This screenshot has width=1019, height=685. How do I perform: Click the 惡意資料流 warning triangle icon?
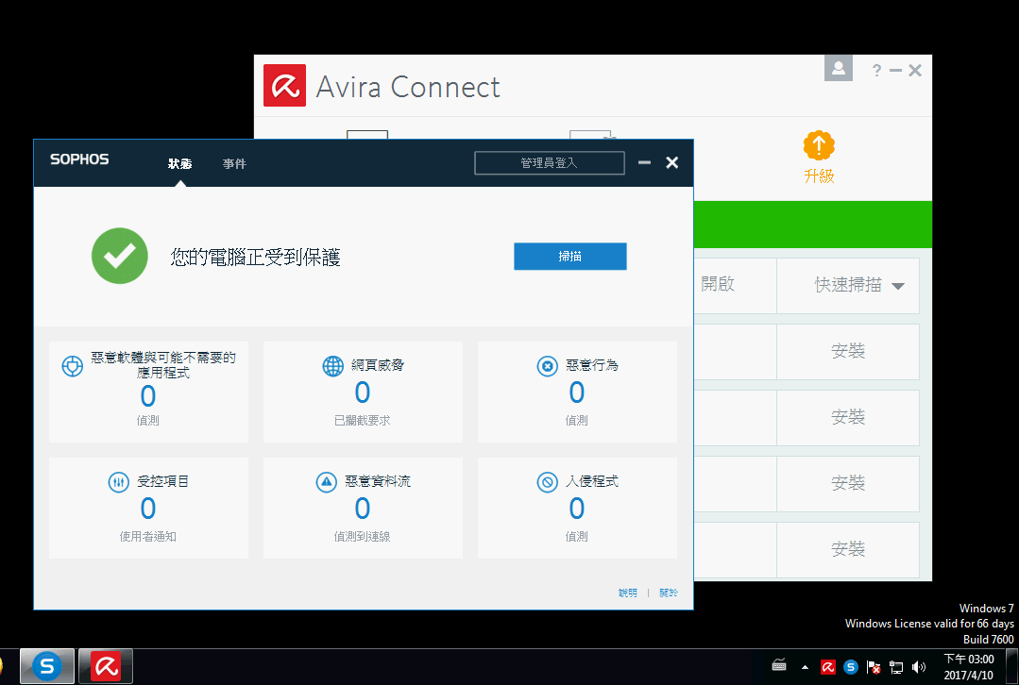[326, 482]
